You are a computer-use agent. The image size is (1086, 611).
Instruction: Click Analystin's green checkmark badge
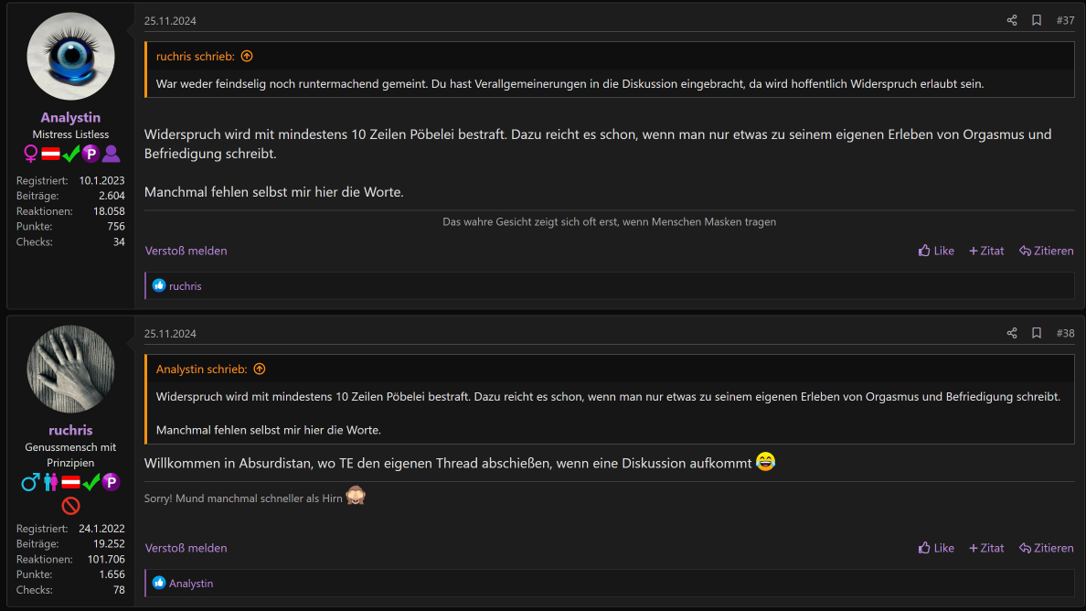pyautogui.click(x=70, y=154)
